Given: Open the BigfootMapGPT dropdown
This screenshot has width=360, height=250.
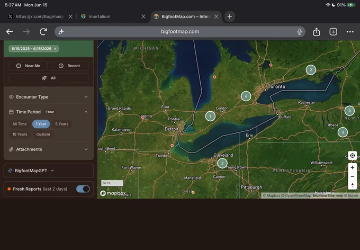Looking at the screenshot, I should point(49,171).
